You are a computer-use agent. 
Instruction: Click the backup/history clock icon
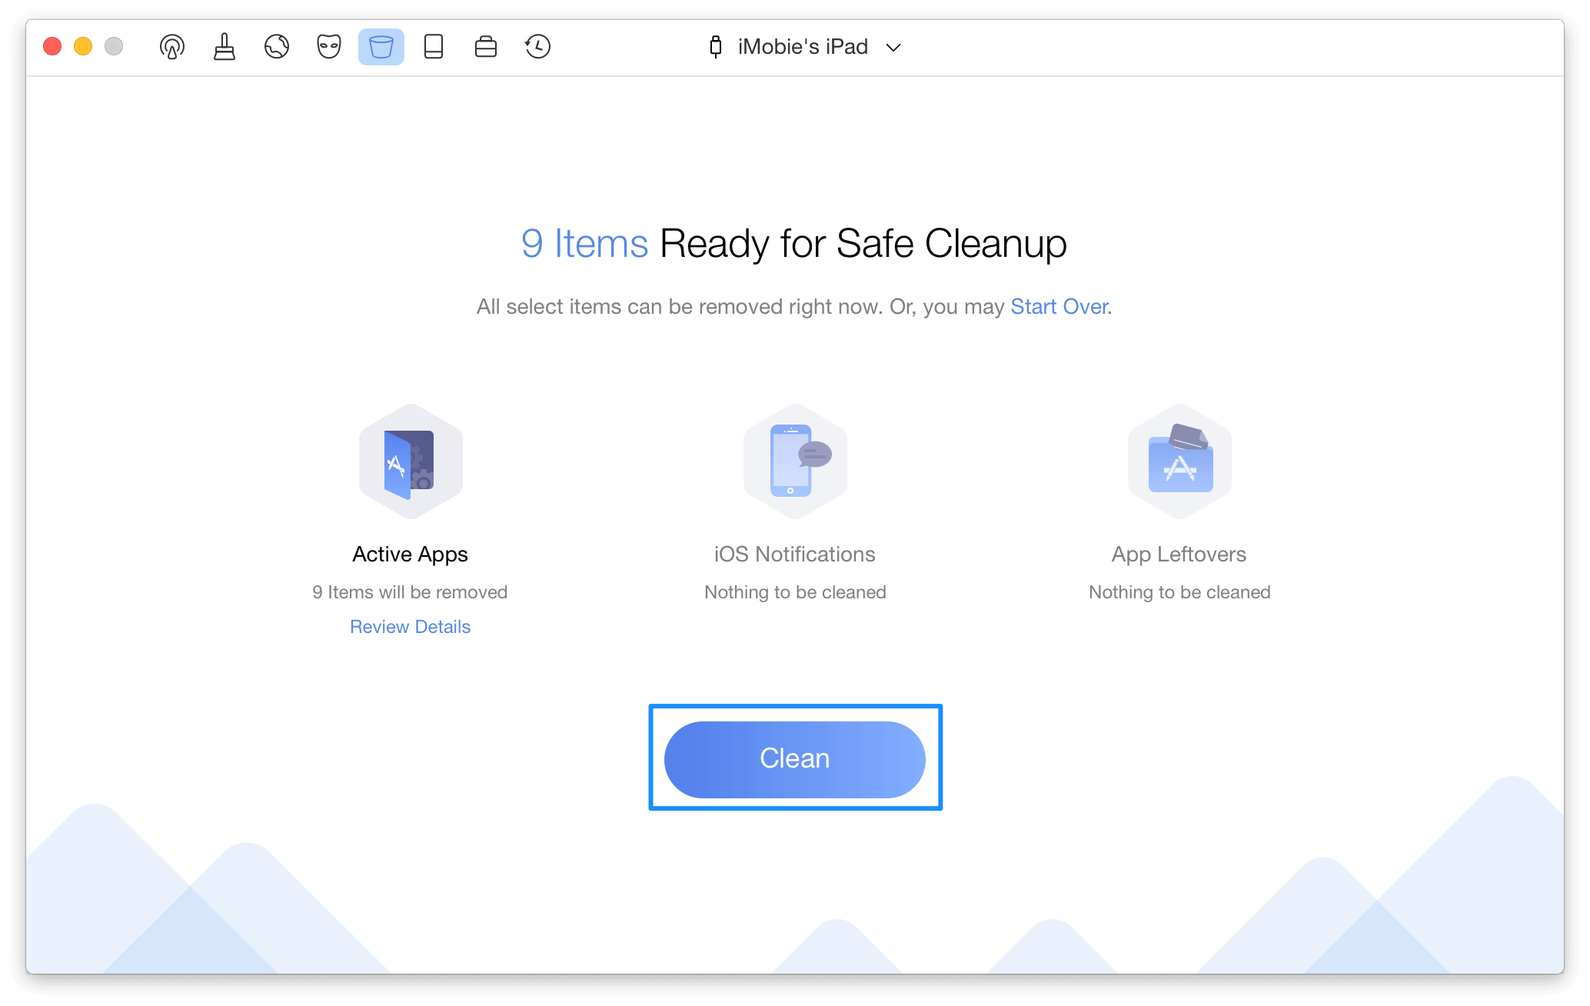pyautogui.click(x=537, y=46)
